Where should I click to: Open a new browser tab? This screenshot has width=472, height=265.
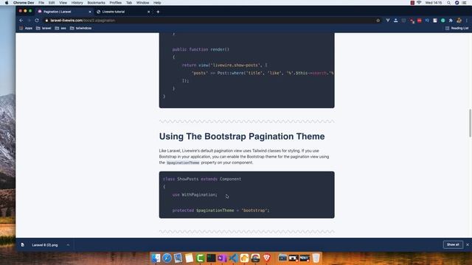158,12
